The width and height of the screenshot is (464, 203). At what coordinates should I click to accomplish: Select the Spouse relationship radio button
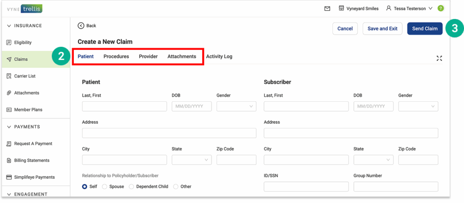click(x=105, y=186)
